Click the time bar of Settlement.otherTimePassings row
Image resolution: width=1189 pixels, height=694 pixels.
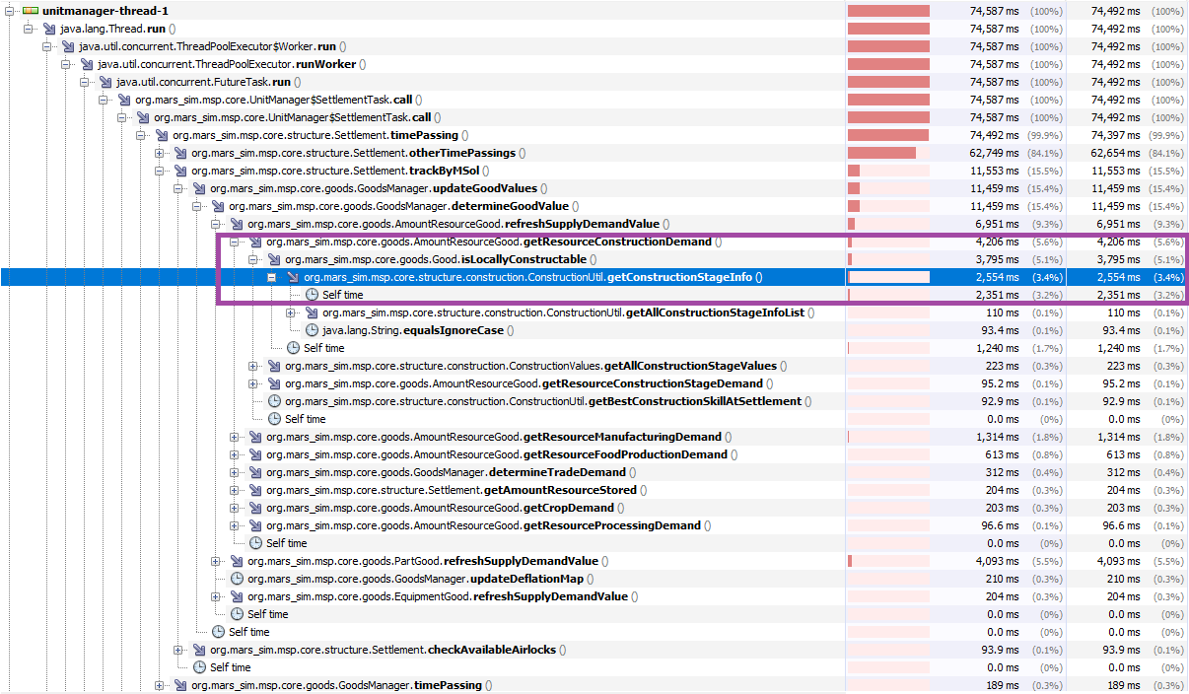coord(888,153)
